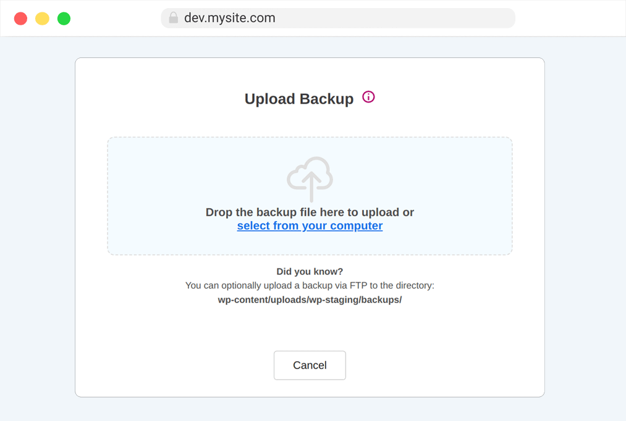Screen dimensions: 626x421
Task: Focus the dev.mysite.com address bar
Action: (x=338, y=18)
